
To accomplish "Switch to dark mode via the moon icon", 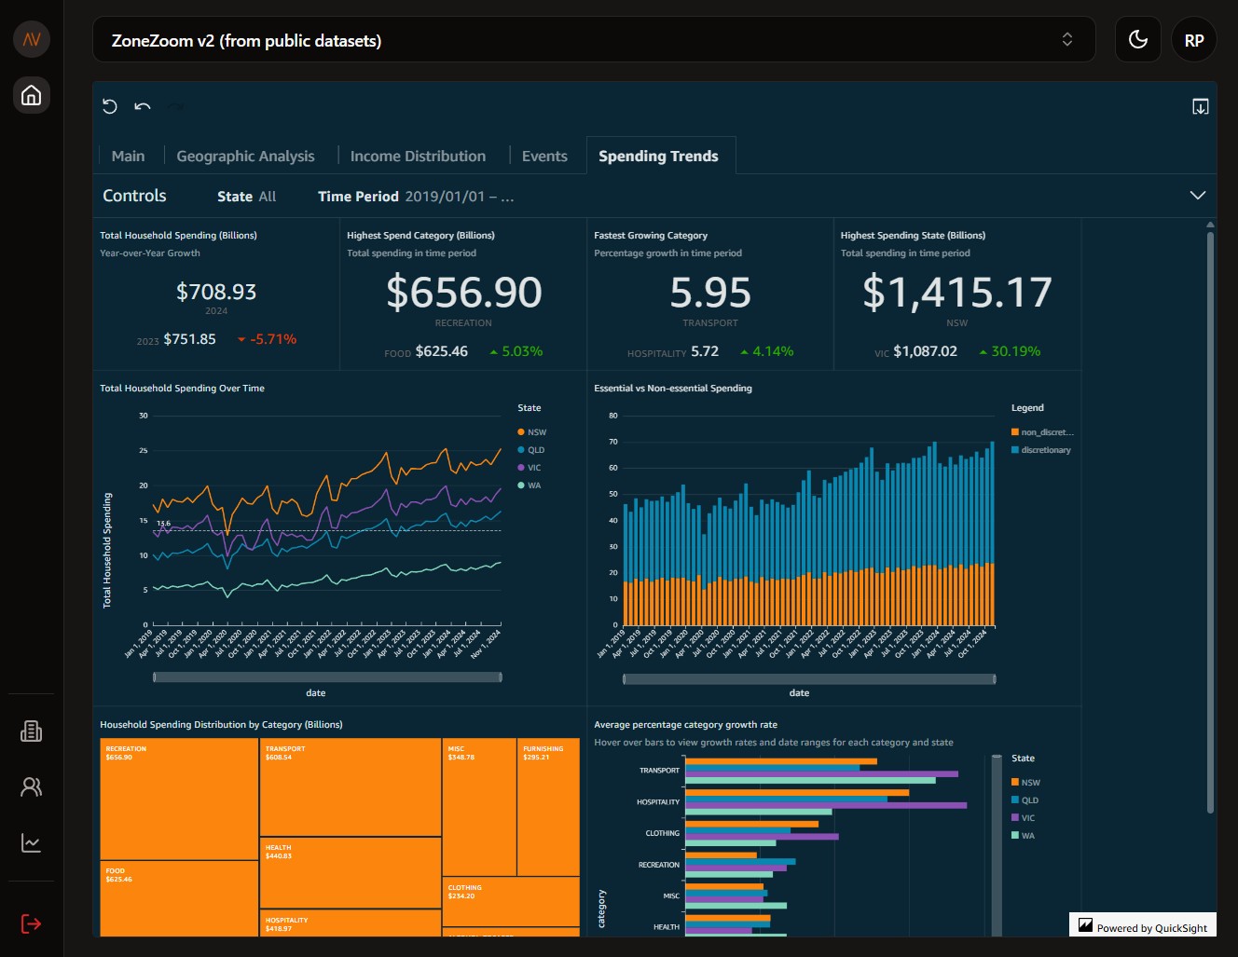I will tap(1137, 39).
